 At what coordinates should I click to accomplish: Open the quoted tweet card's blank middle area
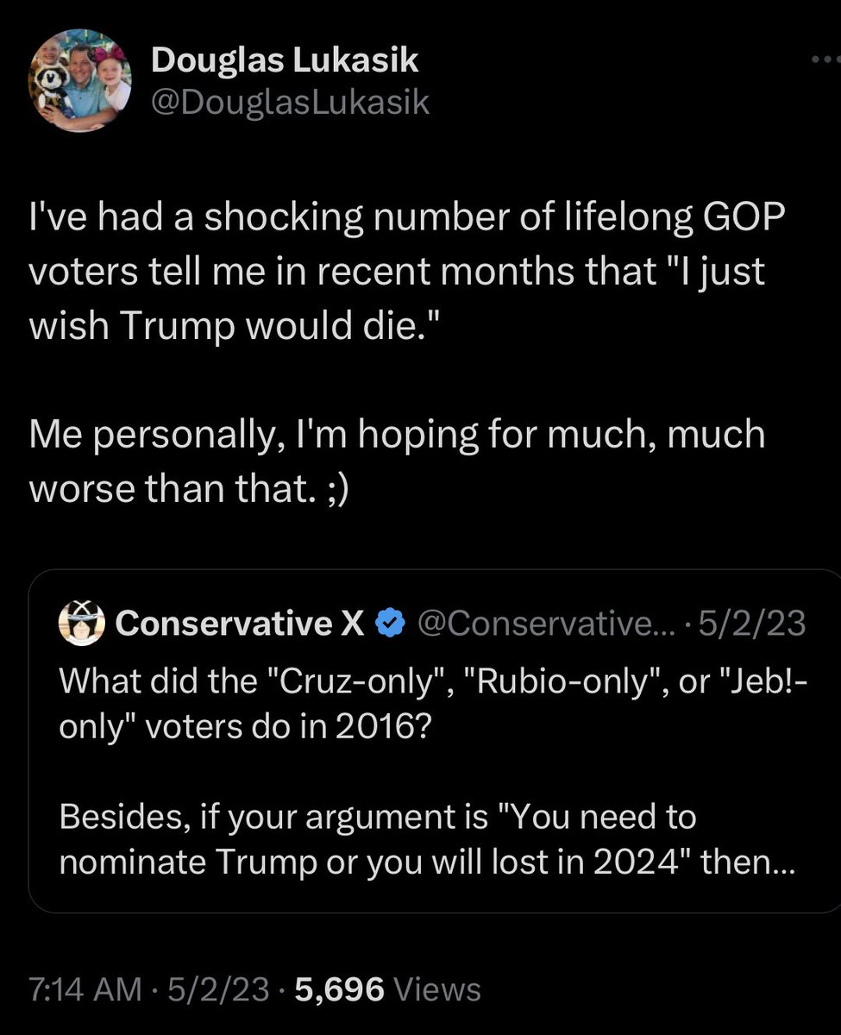(x=431, y=768)
